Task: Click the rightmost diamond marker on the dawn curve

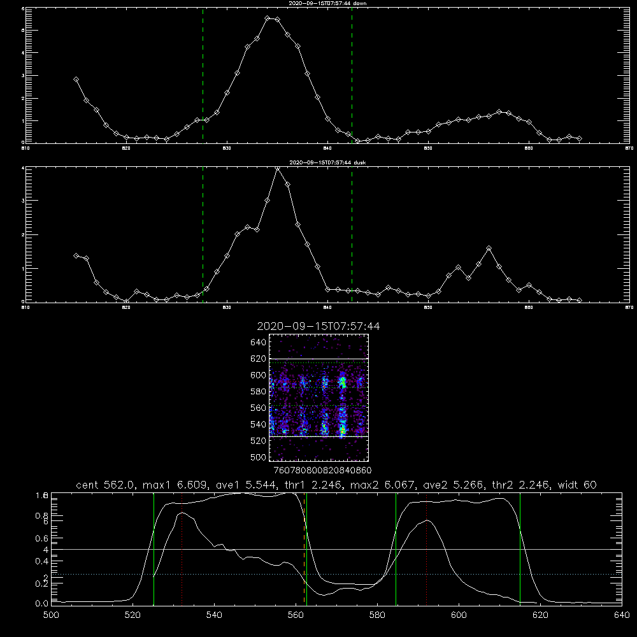Action: [579, 138]
